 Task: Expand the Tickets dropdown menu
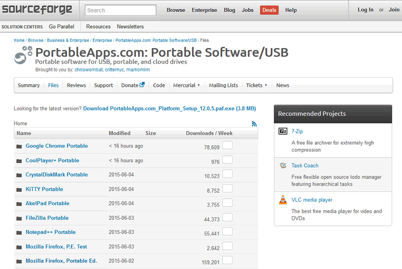pyautogui.click(x=256, y=85)
